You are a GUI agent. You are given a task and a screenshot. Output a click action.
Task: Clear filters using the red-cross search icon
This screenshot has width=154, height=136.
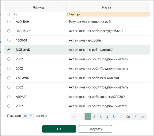(x=9, y=14)
